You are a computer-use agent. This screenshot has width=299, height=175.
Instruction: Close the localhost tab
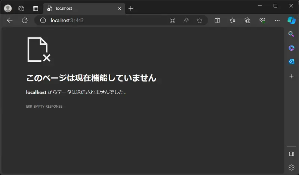pos(120,9)
